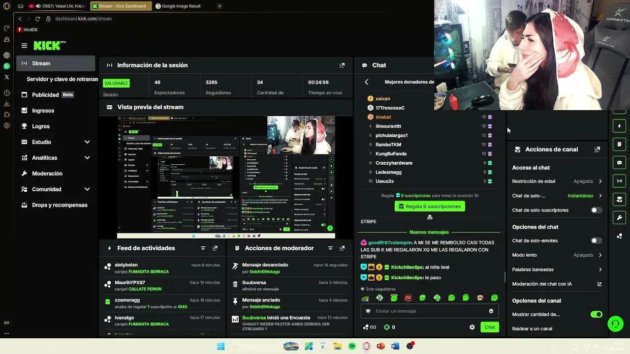
Task: Open ChatGPT in browser sidebar
Action: tap(6, 55)
